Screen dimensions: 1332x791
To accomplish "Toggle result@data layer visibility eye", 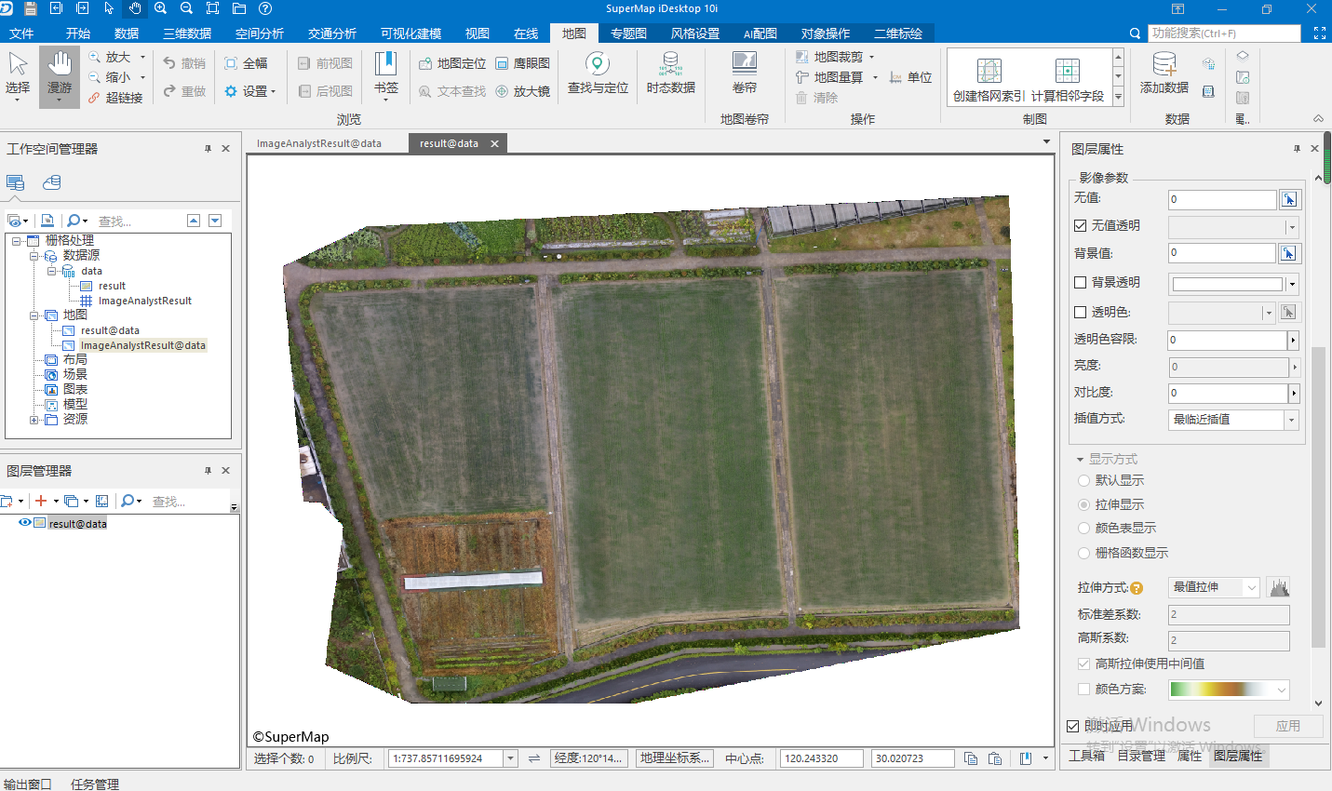I will (25, 523).
